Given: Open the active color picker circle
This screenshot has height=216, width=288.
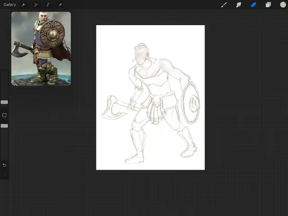Looking at the screenshot, I should click(x=283, y=4).
